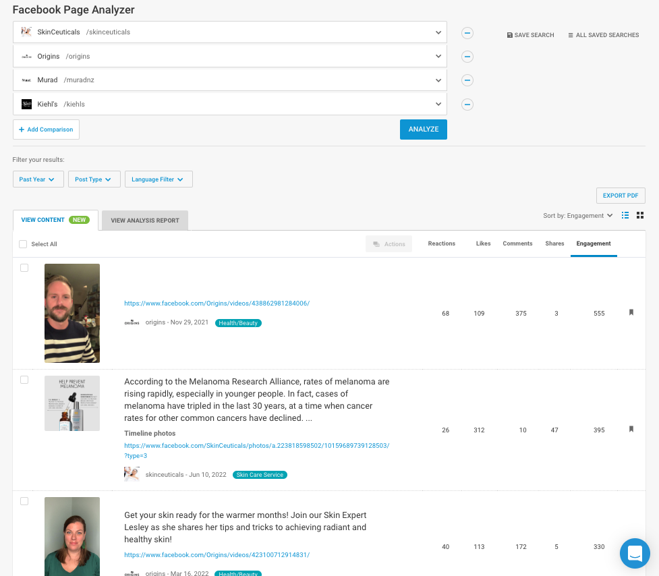This screenshot has width=659, height=576.
Task: Expand the Post Type filter
Action: point(94,179)
